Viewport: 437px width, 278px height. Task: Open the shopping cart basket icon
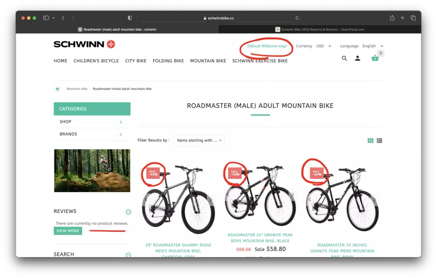pos(375,58)
